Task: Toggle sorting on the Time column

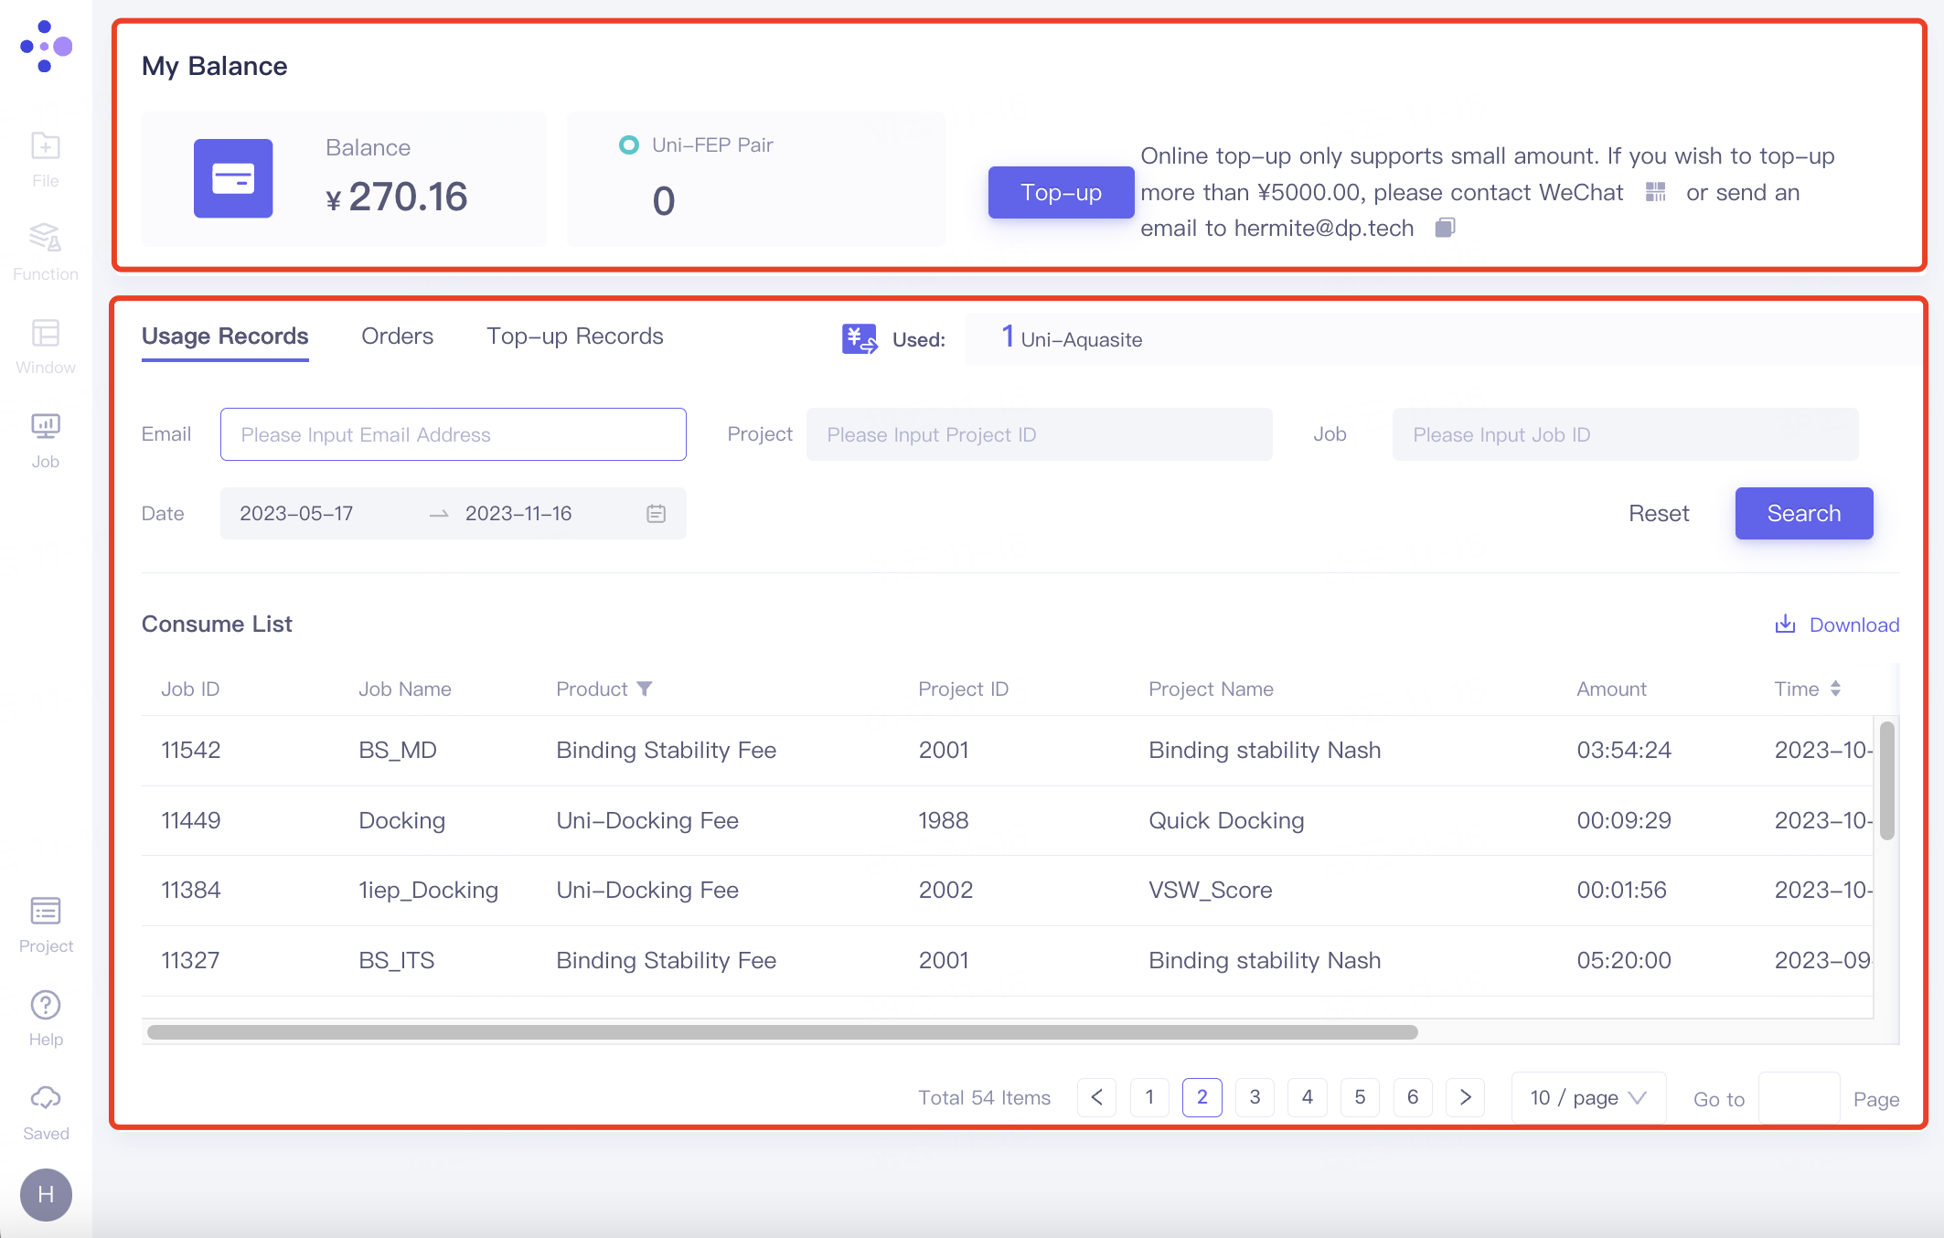Action: pos(1835,688)
